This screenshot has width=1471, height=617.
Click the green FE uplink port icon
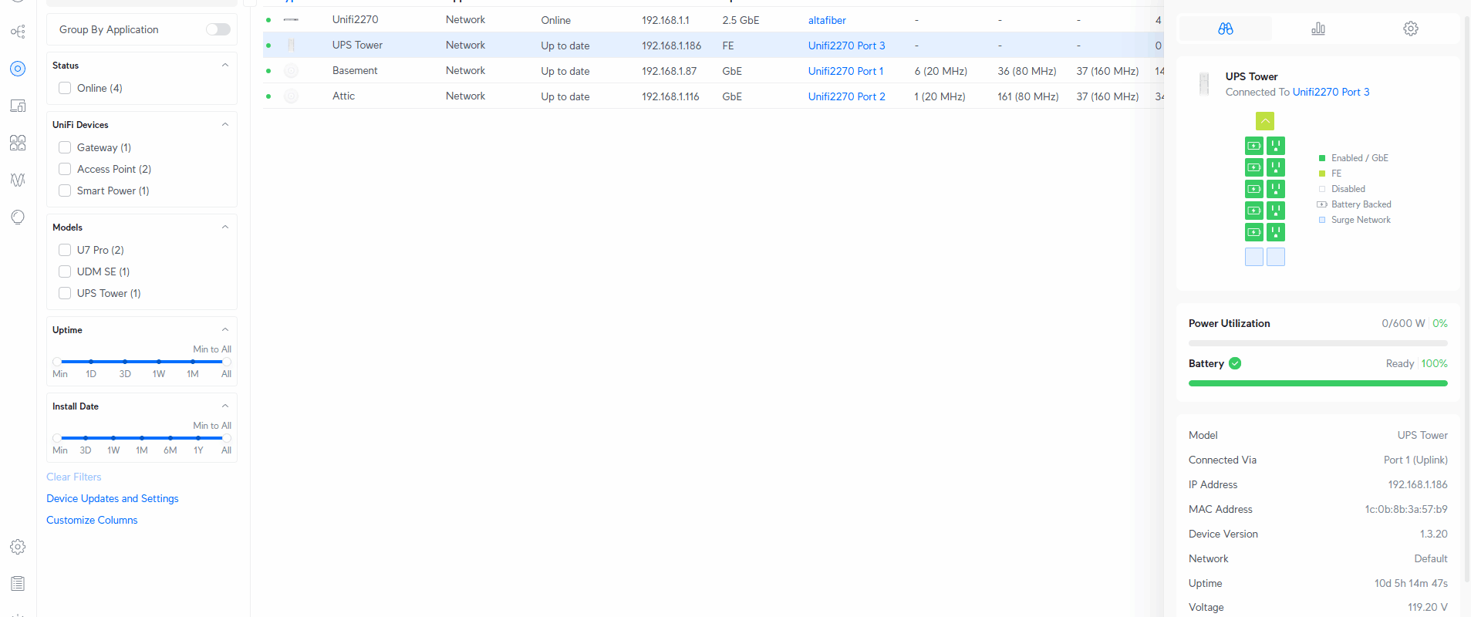(x=1264, y=121)
